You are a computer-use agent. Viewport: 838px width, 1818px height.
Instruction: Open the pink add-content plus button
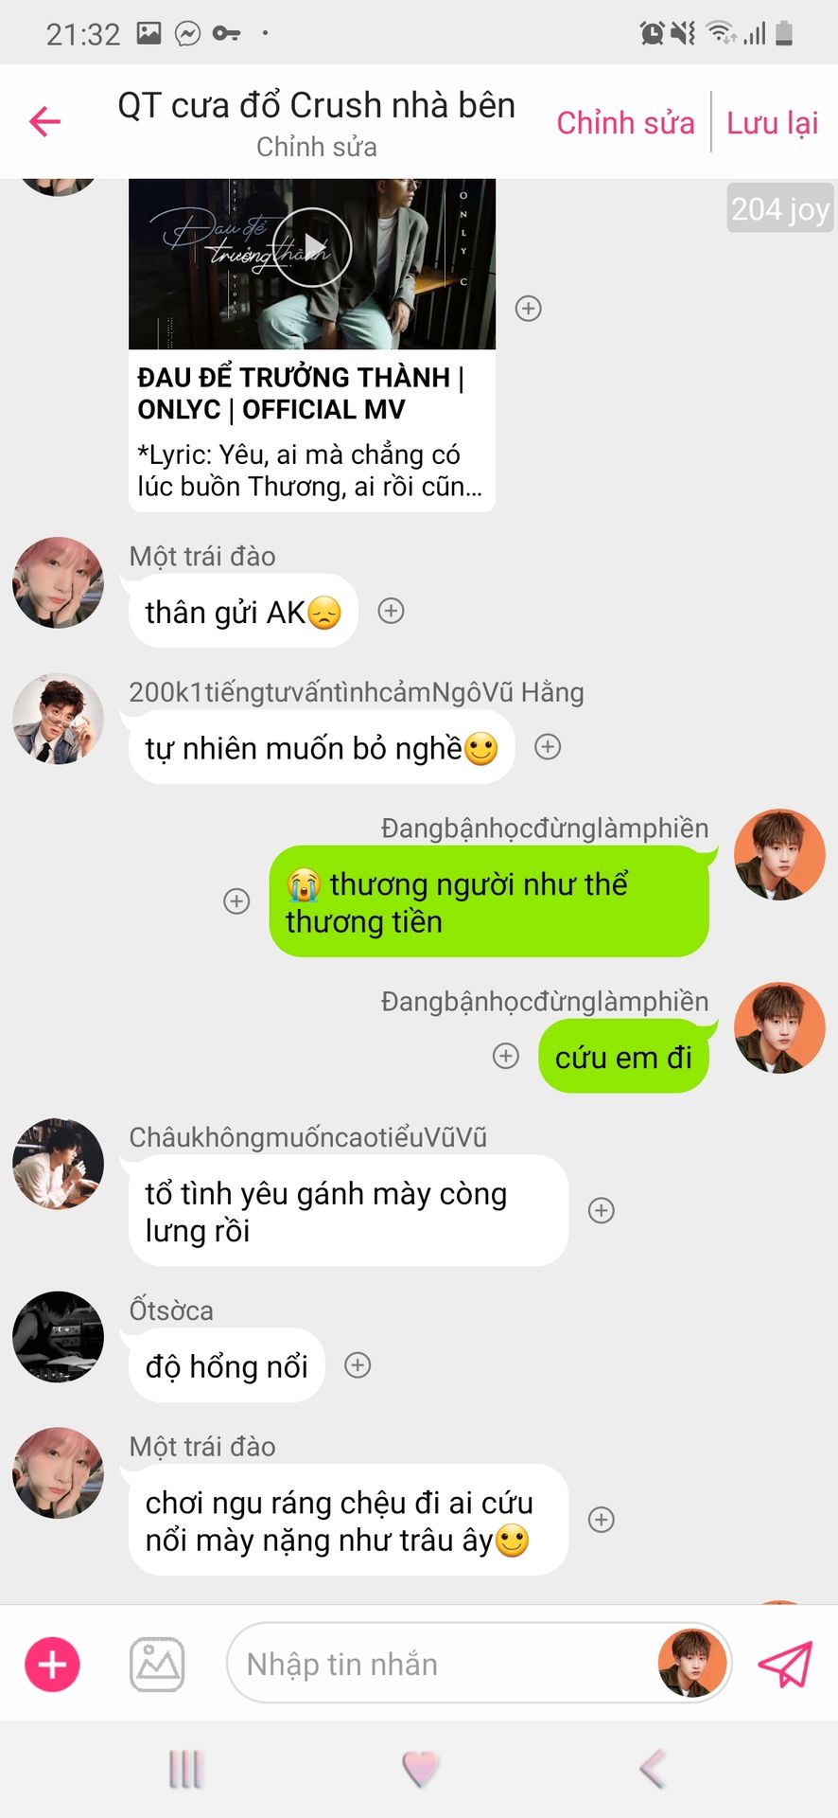tap(52, 1664)
